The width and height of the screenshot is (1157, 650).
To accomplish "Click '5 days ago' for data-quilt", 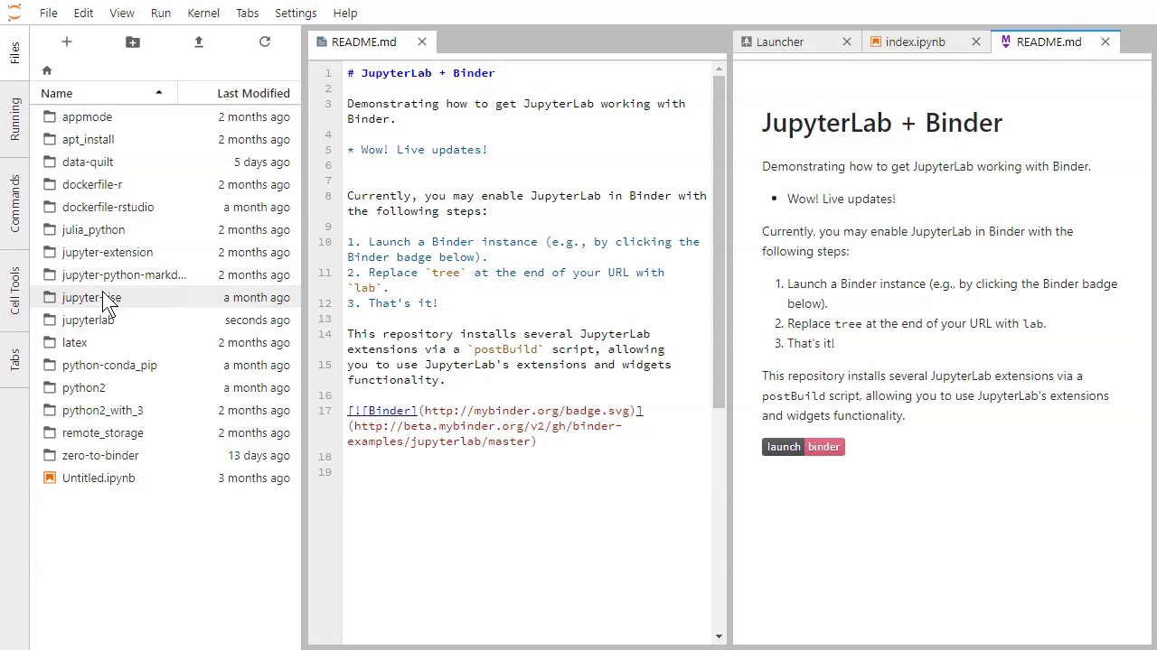I will [x=262, y=162].
